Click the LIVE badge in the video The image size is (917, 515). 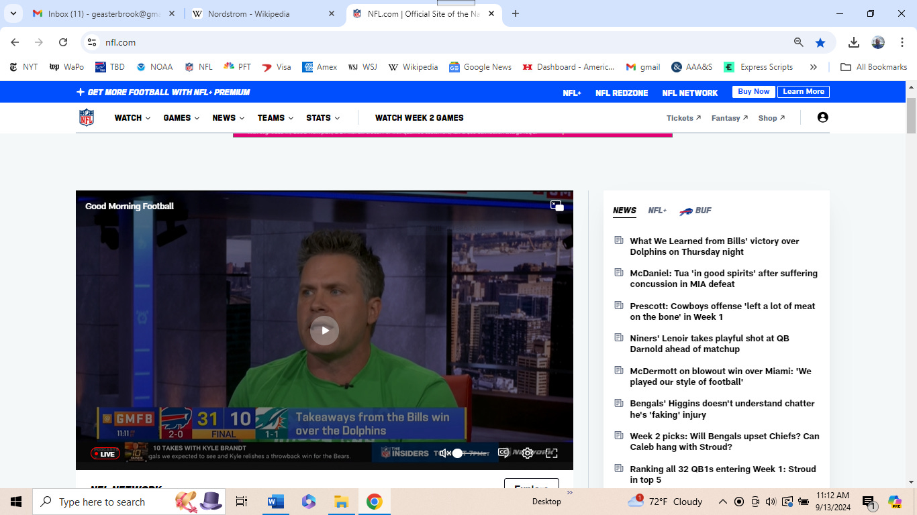[105, 454]
